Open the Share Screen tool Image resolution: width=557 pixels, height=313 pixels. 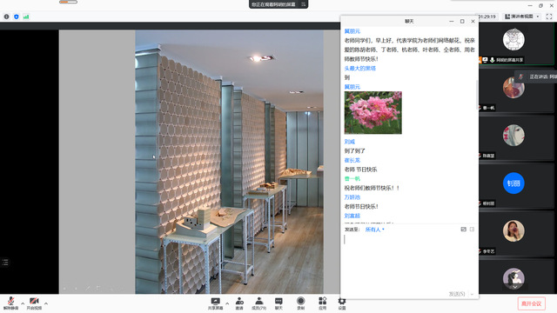coord(215,303)
